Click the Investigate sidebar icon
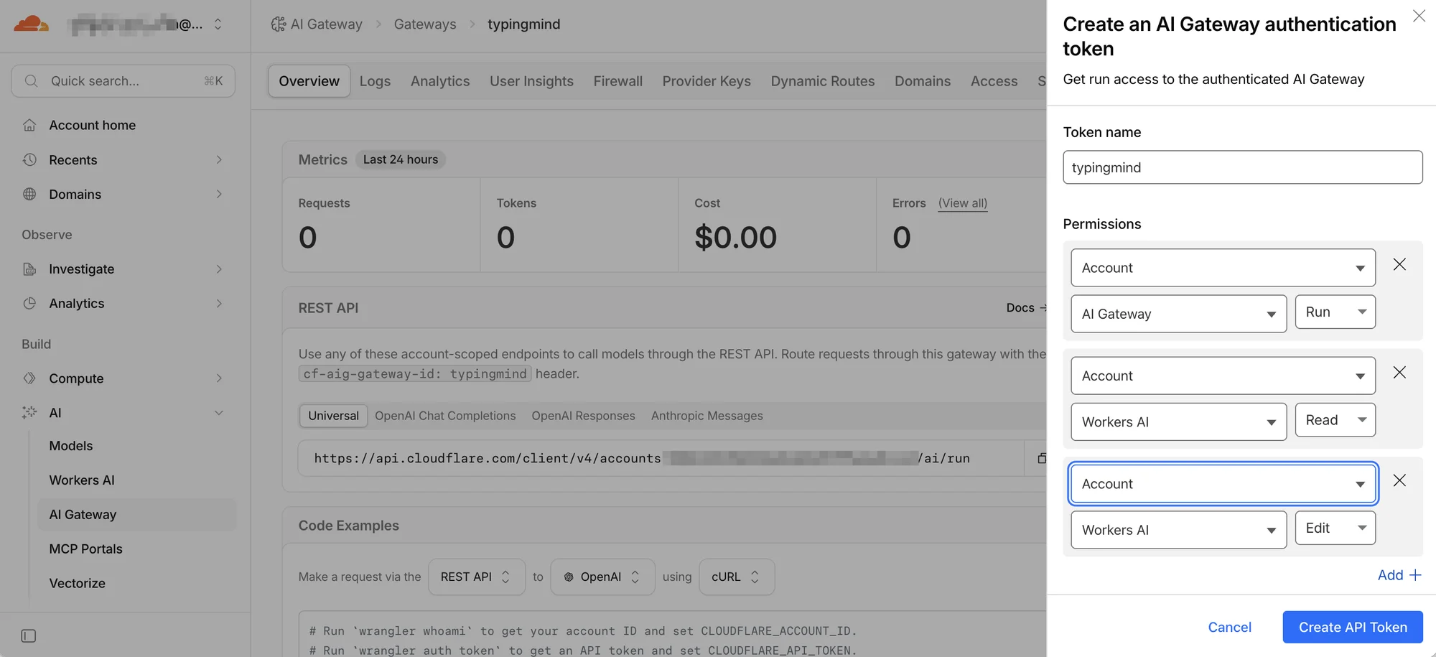Image resolution: width=1436 pixels, height=657 pixels. point(29,269)
